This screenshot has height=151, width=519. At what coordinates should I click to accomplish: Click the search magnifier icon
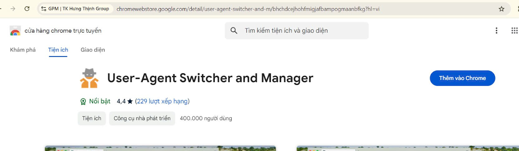coord(234,30)
